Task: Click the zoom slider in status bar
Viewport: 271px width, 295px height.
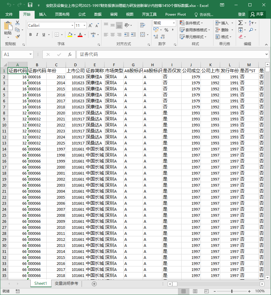Action: coord(232,291)
